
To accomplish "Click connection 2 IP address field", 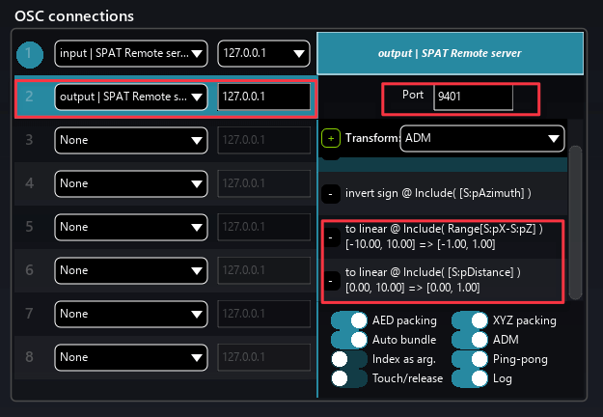I will coord(264,97).
